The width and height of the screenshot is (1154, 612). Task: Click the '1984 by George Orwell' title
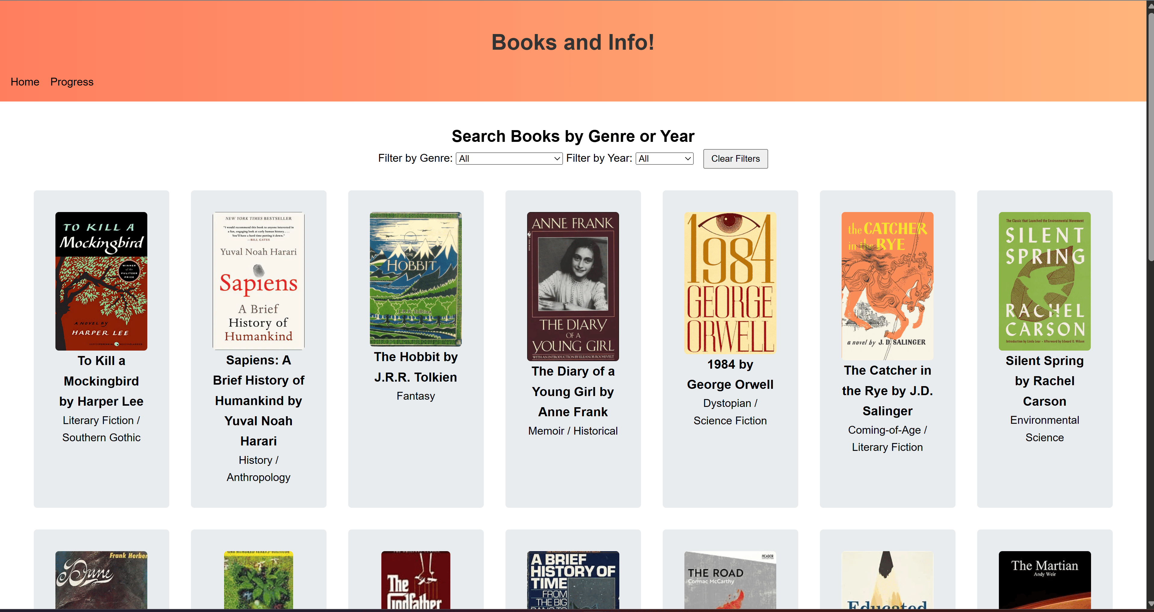pos(730,374)
